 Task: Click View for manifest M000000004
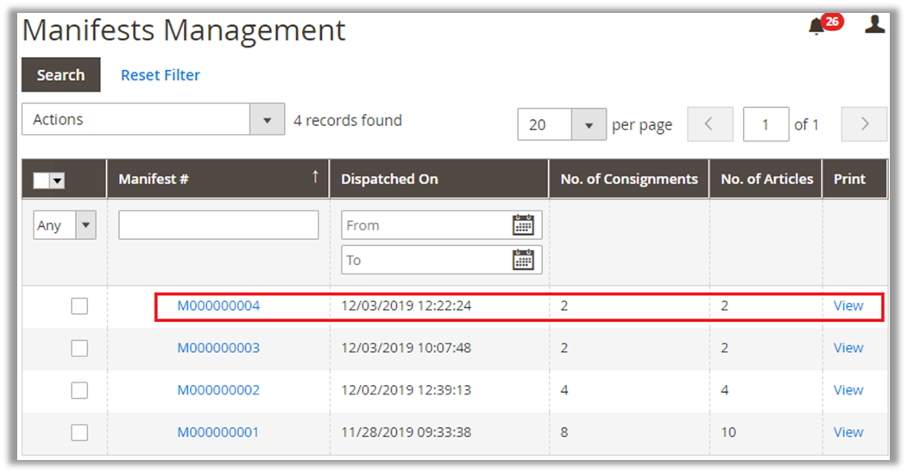[x=848, y=306]
